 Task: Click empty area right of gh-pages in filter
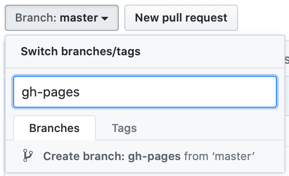pos(177,92)
